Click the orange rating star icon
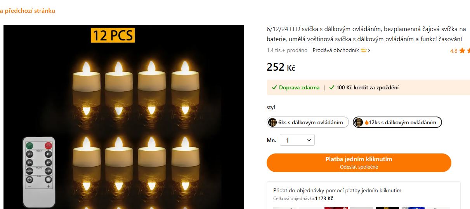The height and width of the screenshot is (209, 470). (462, 51)
